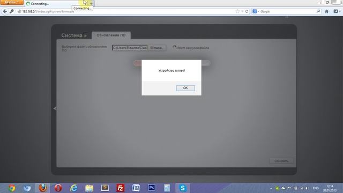
Task: Open the bookmarks menu icon in the toolbar
Action: [x=337, y=11]
